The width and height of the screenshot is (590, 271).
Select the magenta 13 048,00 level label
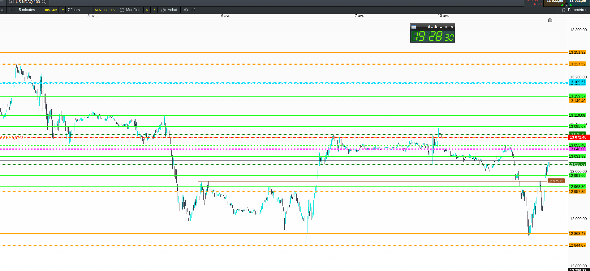pyautogui.click(x=577, y=149)
